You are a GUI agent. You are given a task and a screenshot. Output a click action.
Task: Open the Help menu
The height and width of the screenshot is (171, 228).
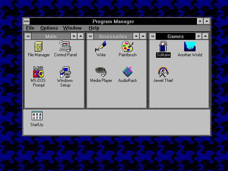click(x=94, y=28)
